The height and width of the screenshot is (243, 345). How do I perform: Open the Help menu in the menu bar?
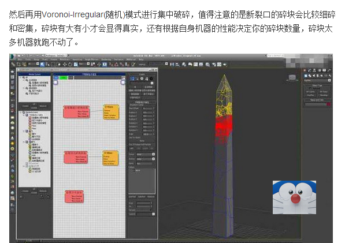point(141,59)
